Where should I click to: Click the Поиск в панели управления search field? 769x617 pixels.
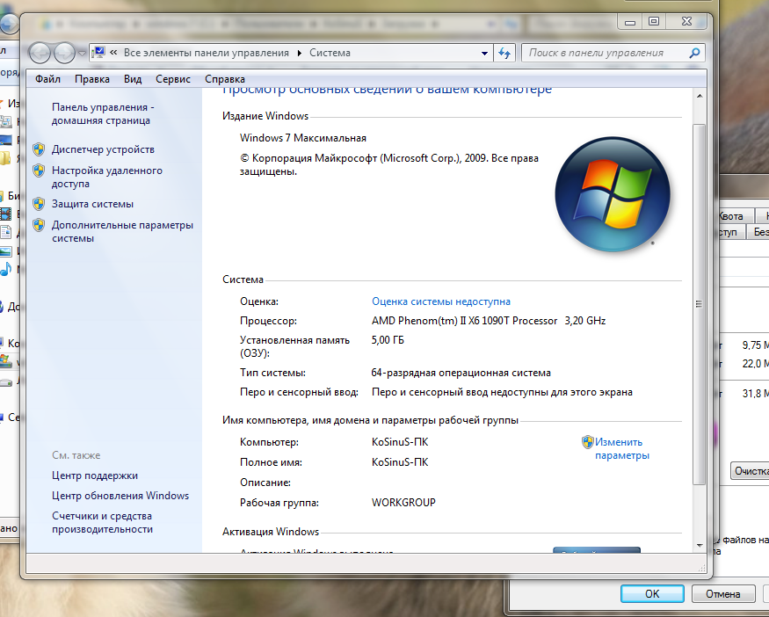(x=606, y=53)
